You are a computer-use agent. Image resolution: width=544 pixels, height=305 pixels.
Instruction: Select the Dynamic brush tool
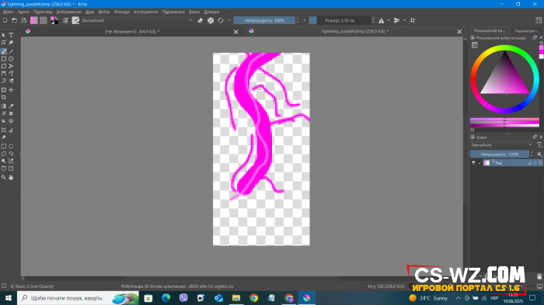(3, 81)
